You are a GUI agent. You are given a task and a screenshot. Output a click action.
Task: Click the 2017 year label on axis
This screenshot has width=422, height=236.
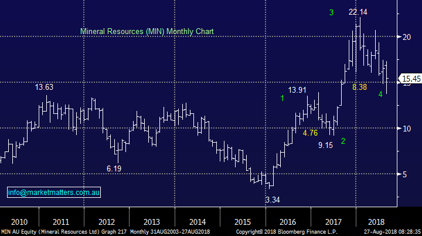tap(333, 222)
